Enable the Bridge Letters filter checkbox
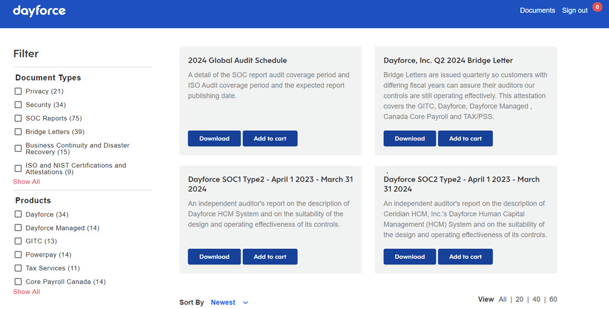This screenshot has height=309, width=609. [x=18, y=132]
